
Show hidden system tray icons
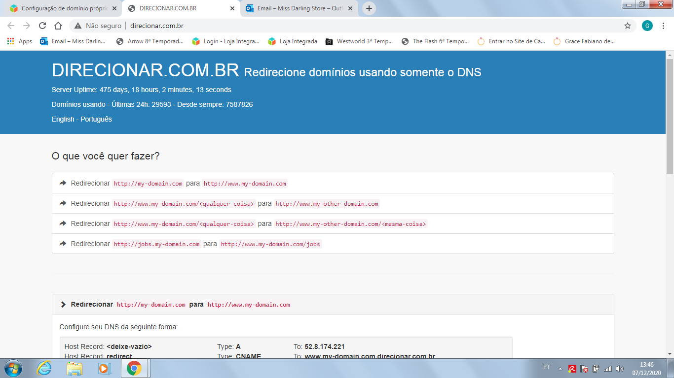click(x=560, y=368)
